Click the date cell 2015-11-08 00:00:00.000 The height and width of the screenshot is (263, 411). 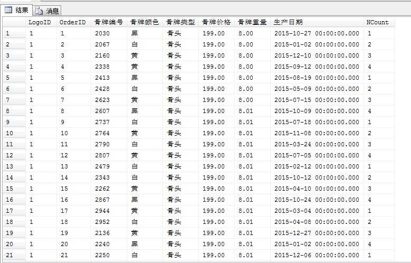[317, 133]
